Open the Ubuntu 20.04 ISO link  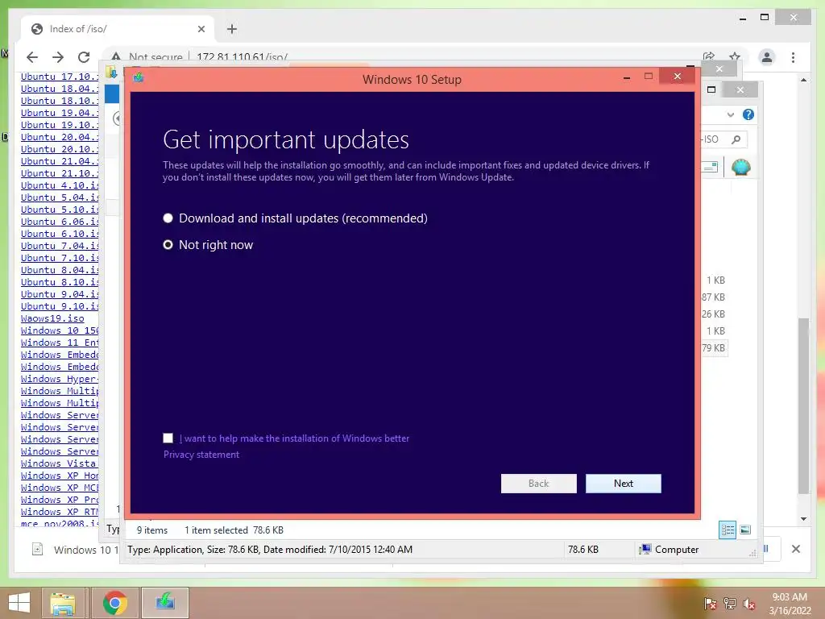pyautogui.click(x=60, y=137)
